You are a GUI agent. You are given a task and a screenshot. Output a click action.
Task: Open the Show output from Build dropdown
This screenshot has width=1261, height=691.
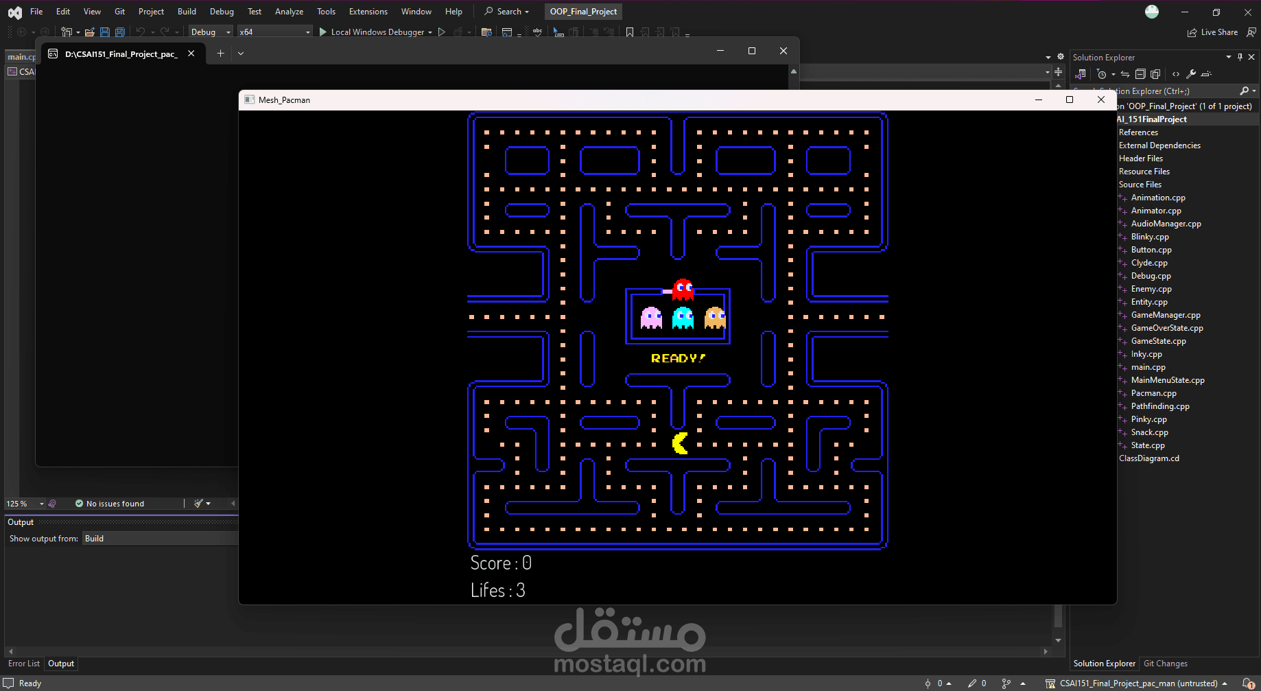[160, 539]
